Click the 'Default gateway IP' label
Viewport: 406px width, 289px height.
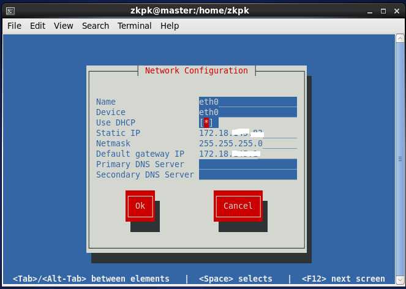(140, 154)
